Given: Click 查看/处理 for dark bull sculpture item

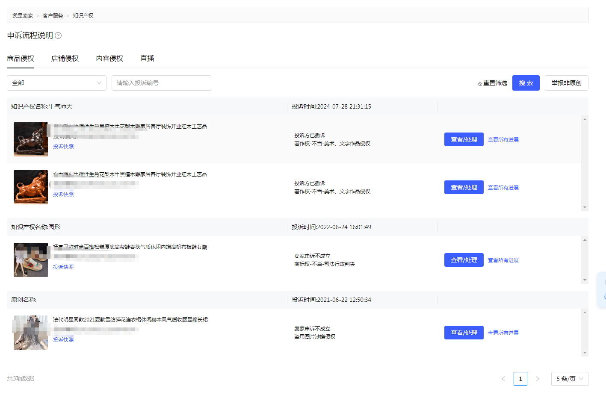Looking at the screenshot, I should [464, 139].
